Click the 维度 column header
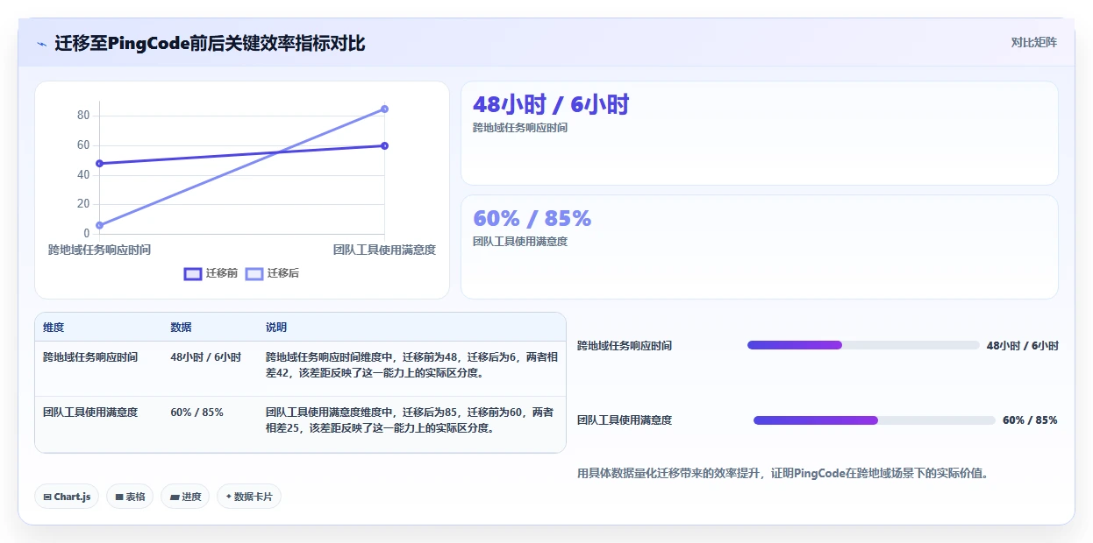This screenshot has height=543, width=1093. pos(54,328)
